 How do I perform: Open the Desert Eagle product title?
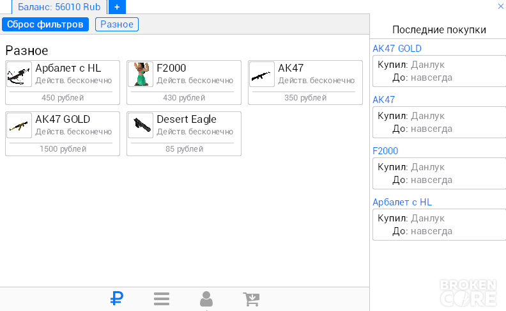click(x=187, y=119)
